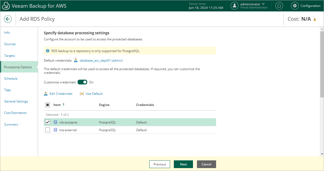Cancel the policy wizard
Viewport: 324px width, 171px height.
206,164
